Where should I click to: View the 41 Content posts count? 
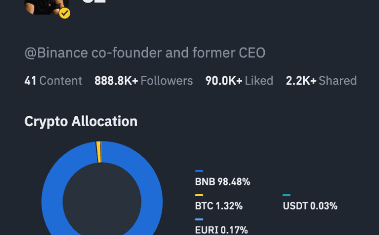click(53, 81)
